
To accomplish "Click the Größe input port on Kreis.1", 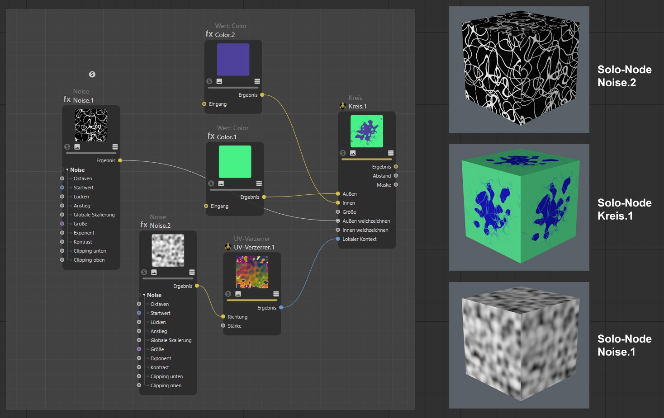I will (338, 212).
